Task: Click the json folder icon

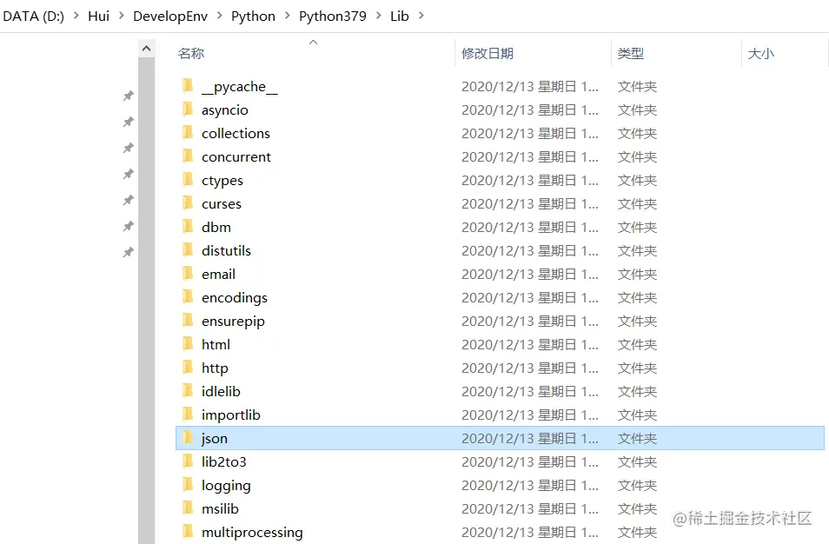Action: pos(189,438)
